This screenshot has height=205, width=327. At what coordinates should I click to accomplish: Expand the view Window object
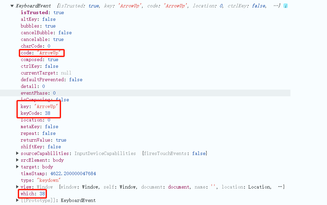point(17,187)
